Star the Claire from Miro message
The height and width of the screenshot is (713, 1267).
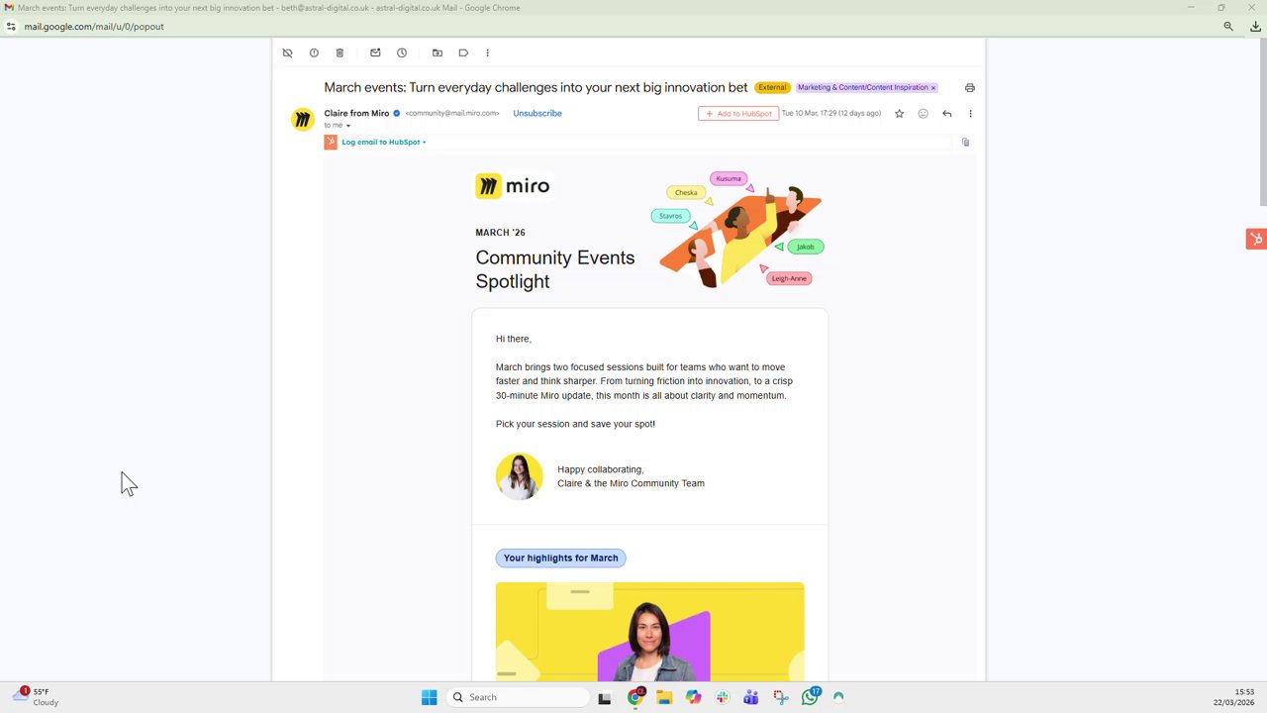pyautogui.click(x=900, y=114)
